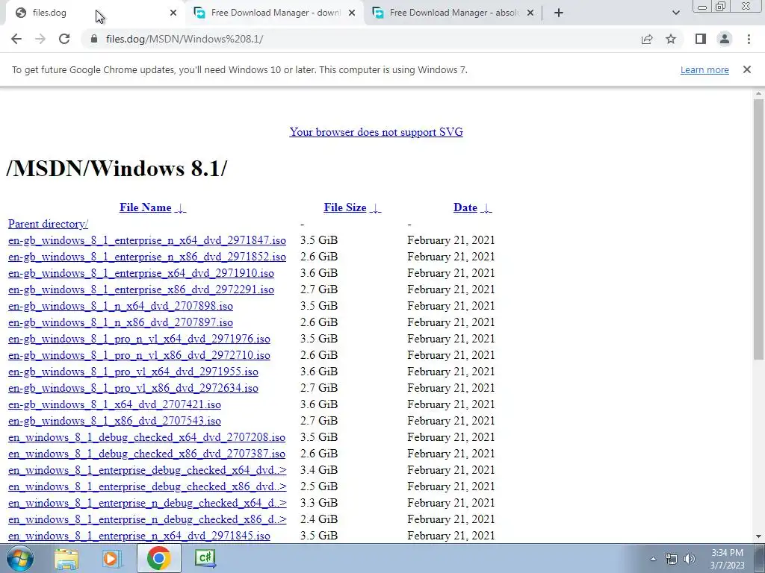The height and width of the screenshot is (573, 765).
Task: Download en debug_checked_x86_dvd_2707387.iso
Action: (x=147, y=454)
